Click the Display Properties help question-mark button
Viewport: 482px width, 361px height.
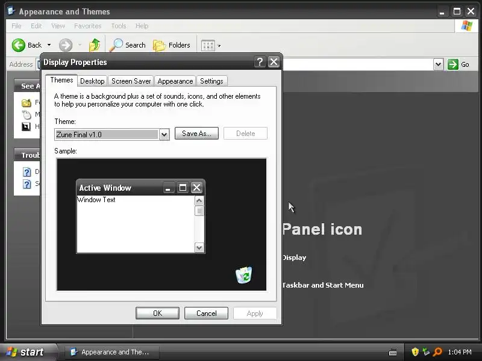[260, 62]
